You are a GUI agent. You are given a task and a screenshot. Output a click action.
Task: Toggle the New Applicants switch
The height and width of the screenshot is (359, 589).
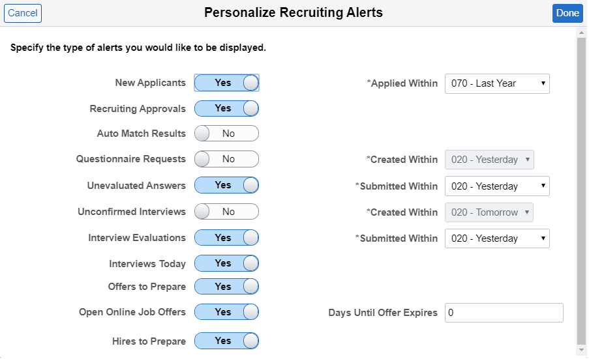(226, 83)
